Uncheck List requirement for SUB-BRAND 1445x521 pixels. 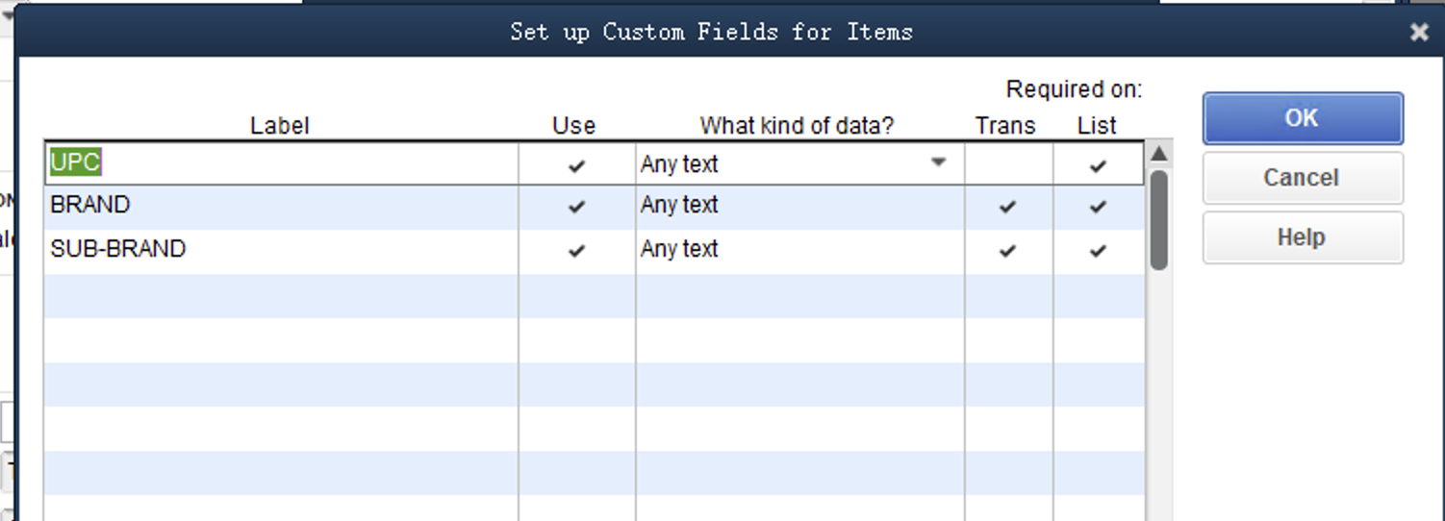pyautogui.click(x=1098, y=251)
